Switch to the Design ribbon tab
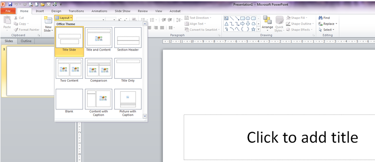The height and width of the screenshot is (162, 375). 56,11
